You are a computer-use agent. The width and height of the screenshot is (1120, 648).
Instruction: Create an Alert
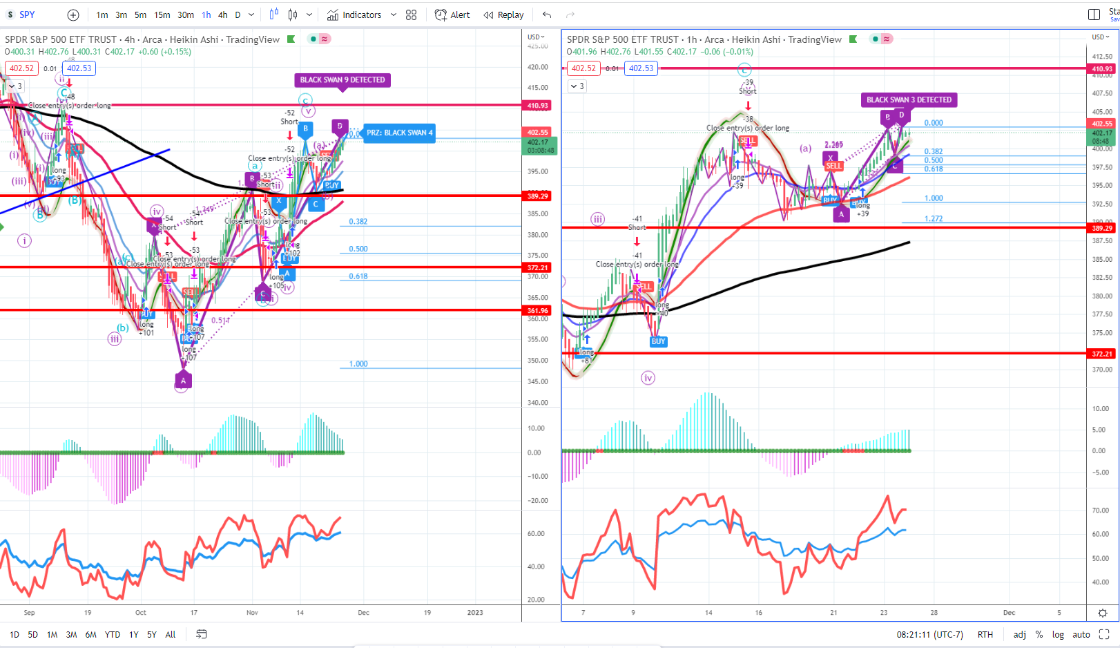tap(452, 15)
